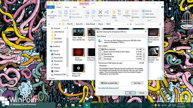
Task: Open VLC media player from taskbar
Action: pyautogui.click(x=66, y=105)
